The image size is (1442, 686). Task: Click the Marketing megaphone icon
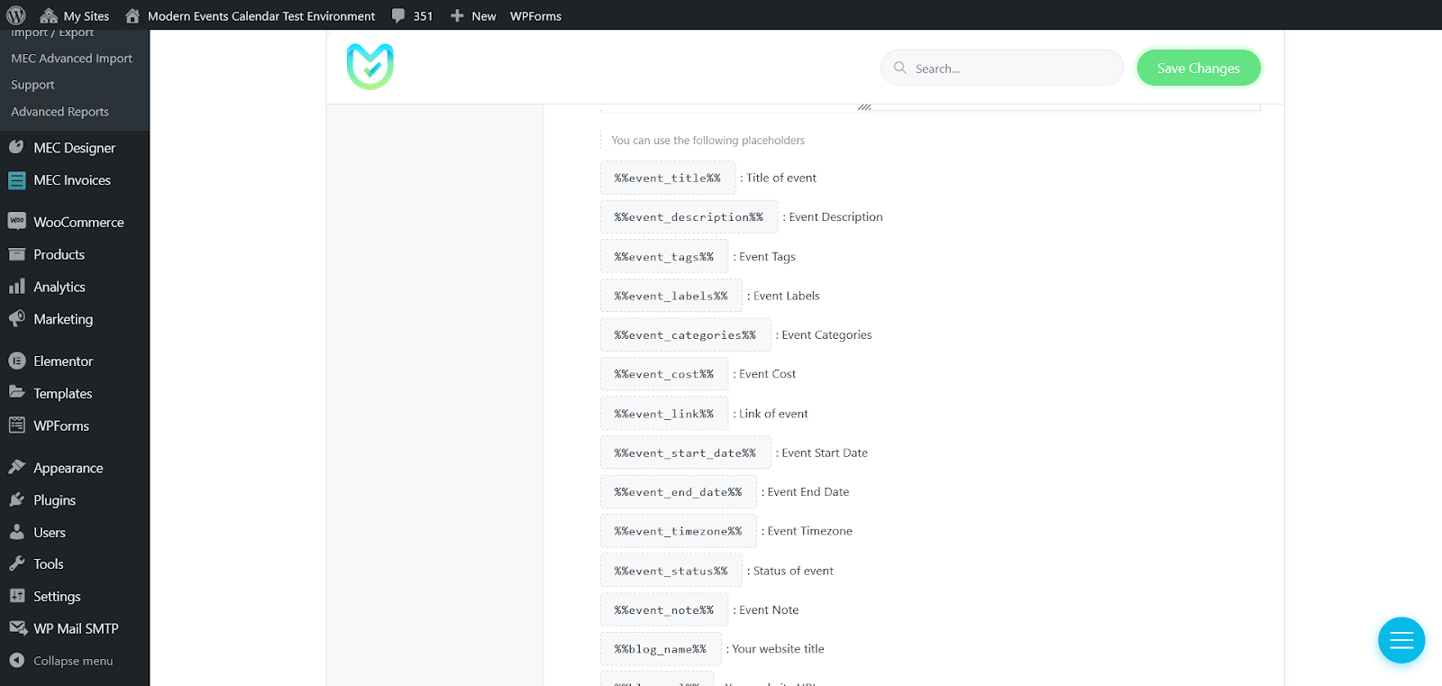click(x=16, y=318)
